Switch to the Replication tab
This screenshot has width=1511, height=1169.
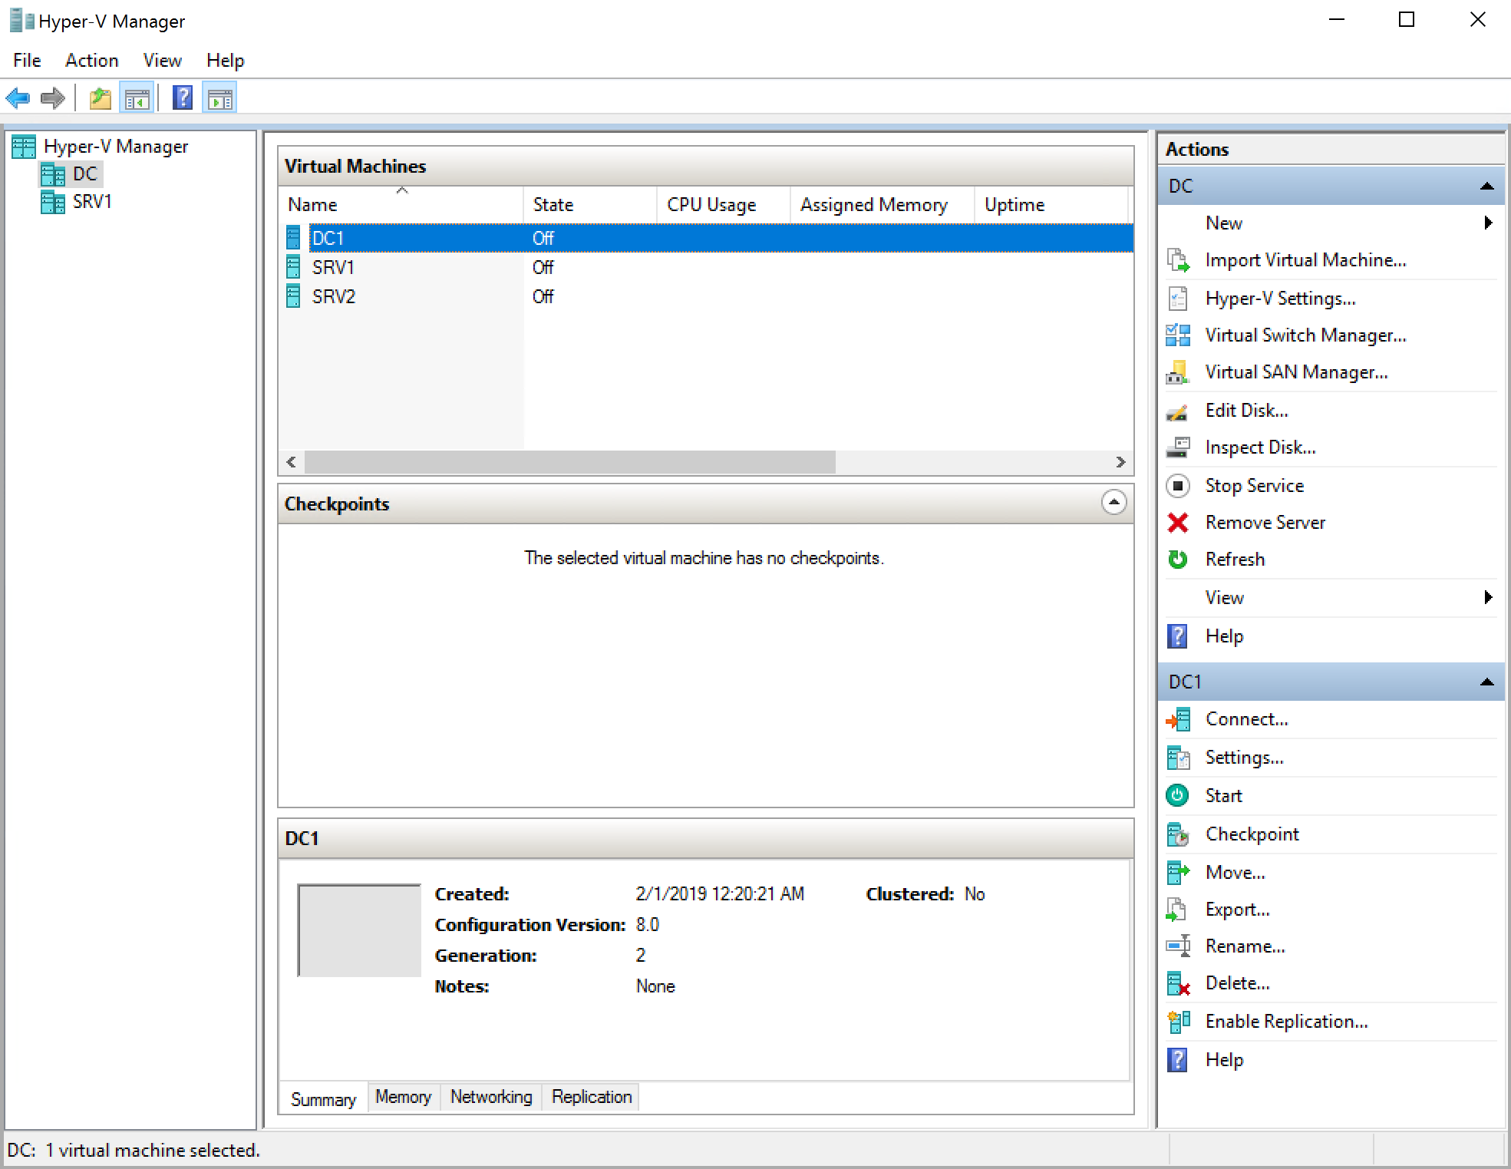point(592,1097)
